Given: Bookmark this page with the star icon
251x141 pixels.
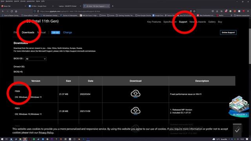Looking at the screenshot, I should pos(195,11).
